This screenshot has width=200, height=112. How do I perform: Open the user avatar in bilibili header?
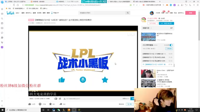(x=152, y=13)
